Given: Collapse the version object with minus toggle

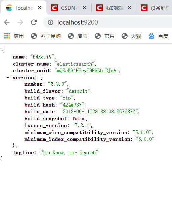Looking at the screenshot, I should tap(8, 78).
